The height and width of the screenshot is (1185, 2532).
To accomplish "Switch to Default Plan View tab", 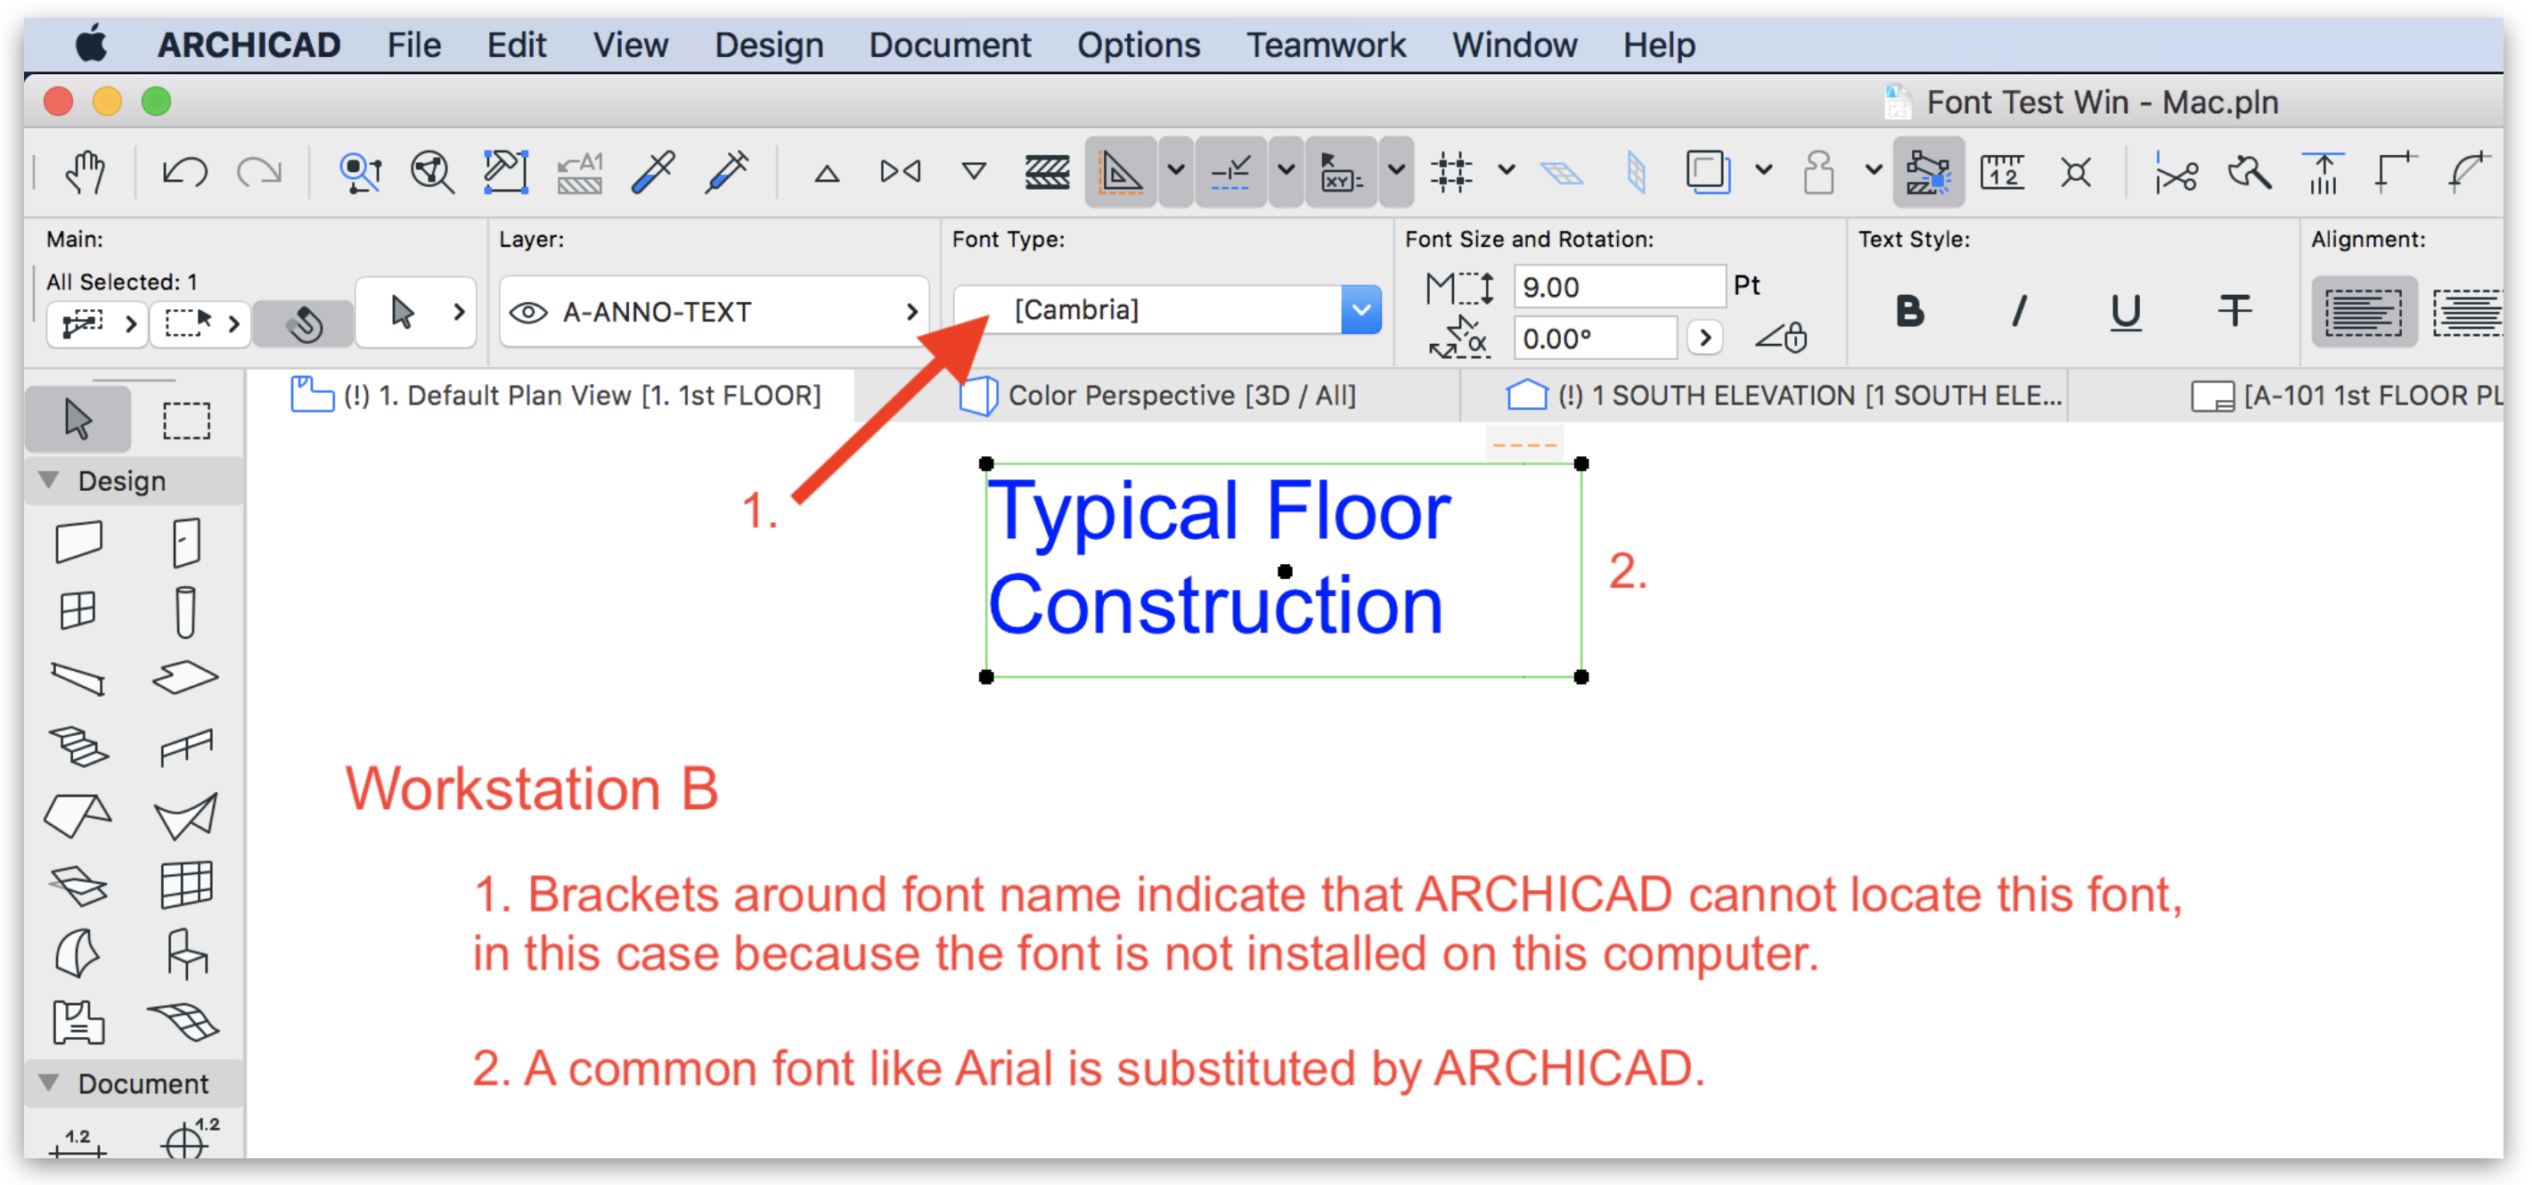I will 556,395.
